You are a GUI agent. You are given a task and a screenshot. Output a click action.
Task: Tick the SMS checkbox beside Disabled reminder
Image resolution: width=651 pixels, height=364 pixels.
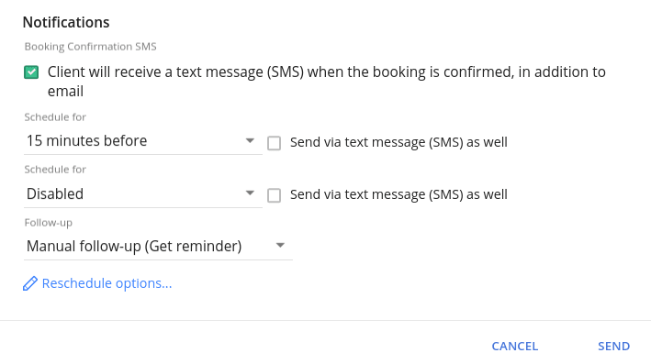(274, 195)
